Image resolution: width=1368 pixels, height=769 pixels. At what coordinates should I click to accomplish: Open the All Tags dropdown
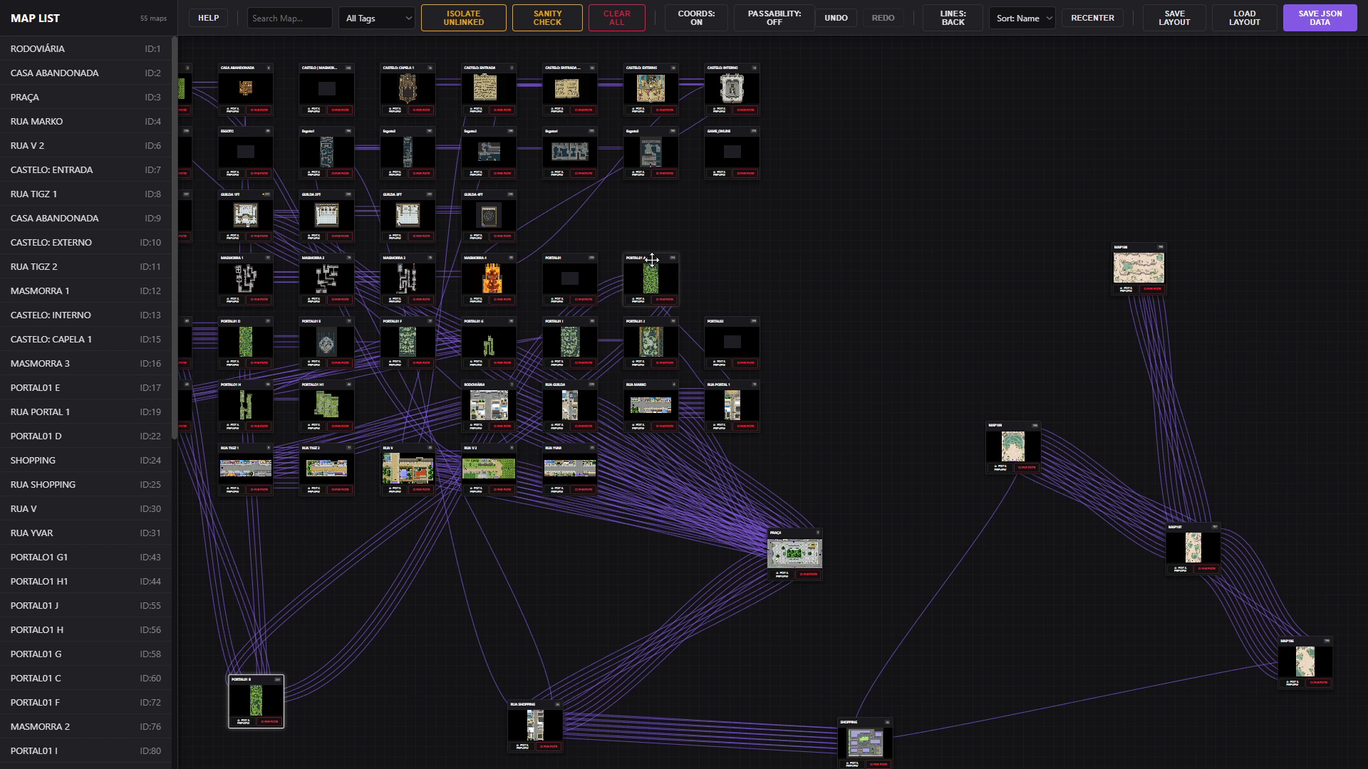(377, 18)
